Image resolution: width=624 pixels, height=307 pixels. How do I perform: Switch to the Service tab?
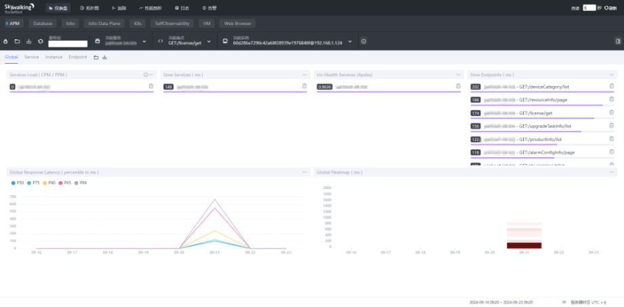[31, 57]
